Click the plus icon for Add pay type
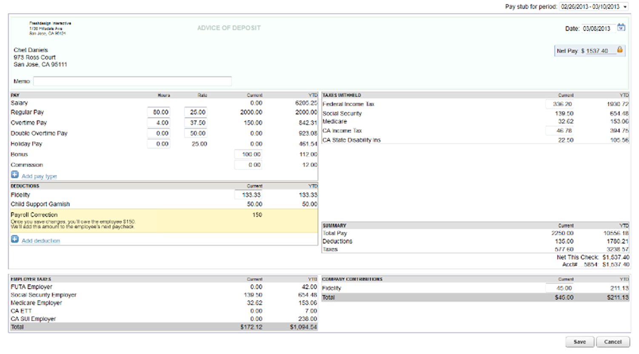The width and height of the screenshot is (639, 354). 15,175
